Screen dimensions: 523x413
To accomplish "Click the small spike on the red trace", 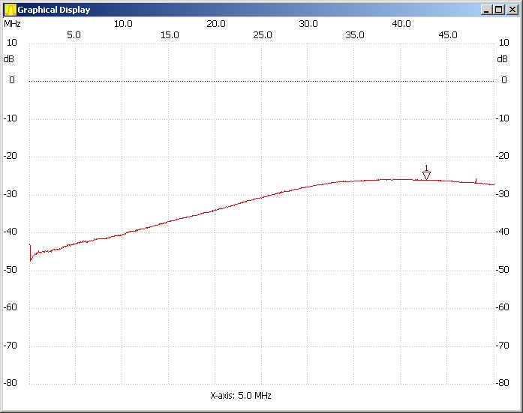I will (x=476, y=180).
